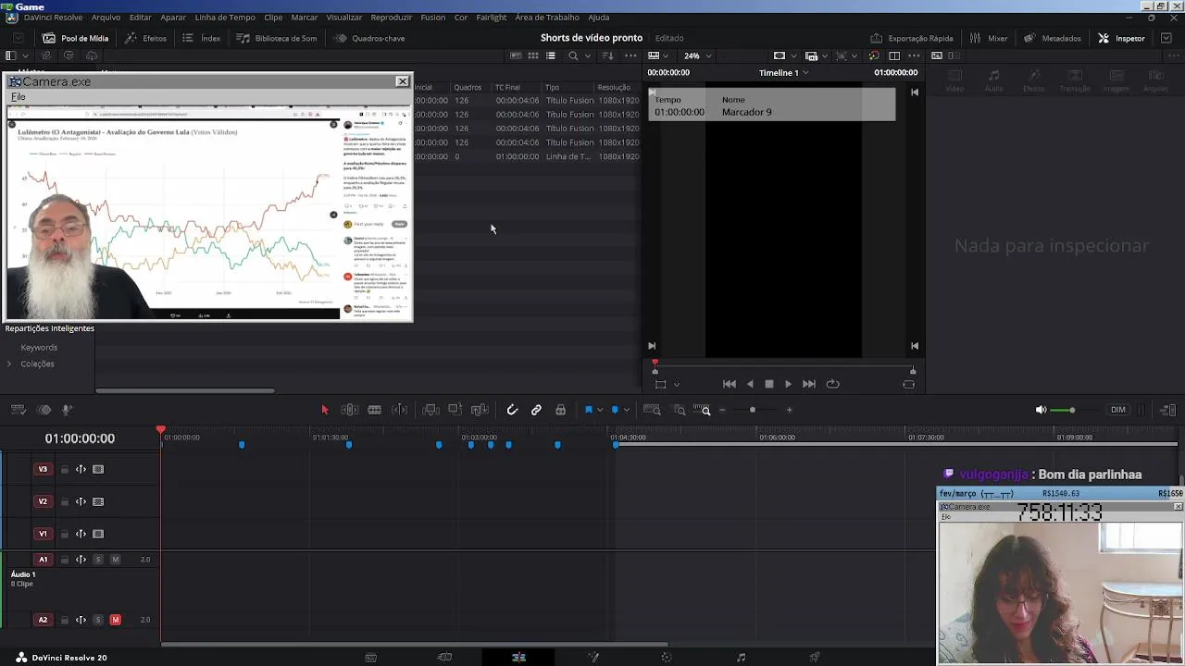Open the Edit page tab
The width and height of the screenshot is (1185, 666).
pyautogui.click(x=518, y=657)
